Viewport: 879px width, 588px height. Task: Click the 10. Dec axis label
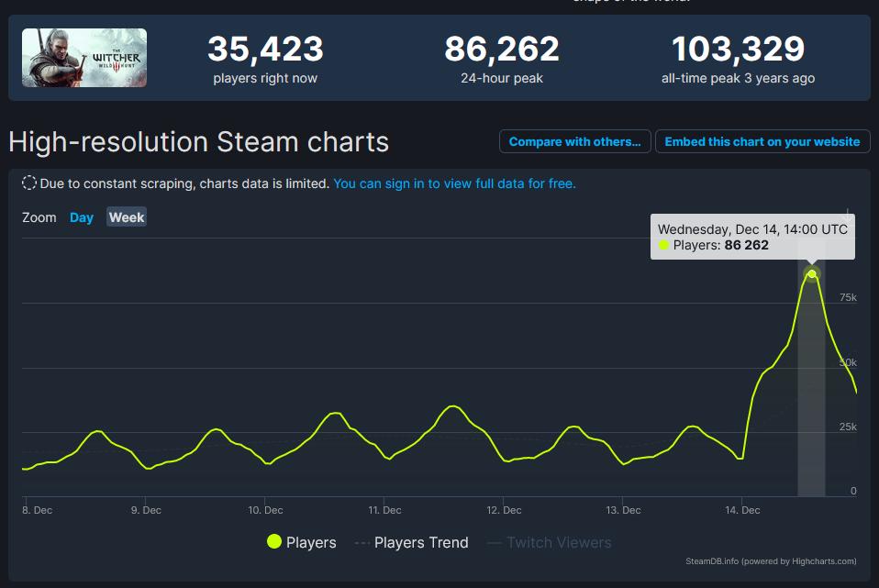coord(265,510)
